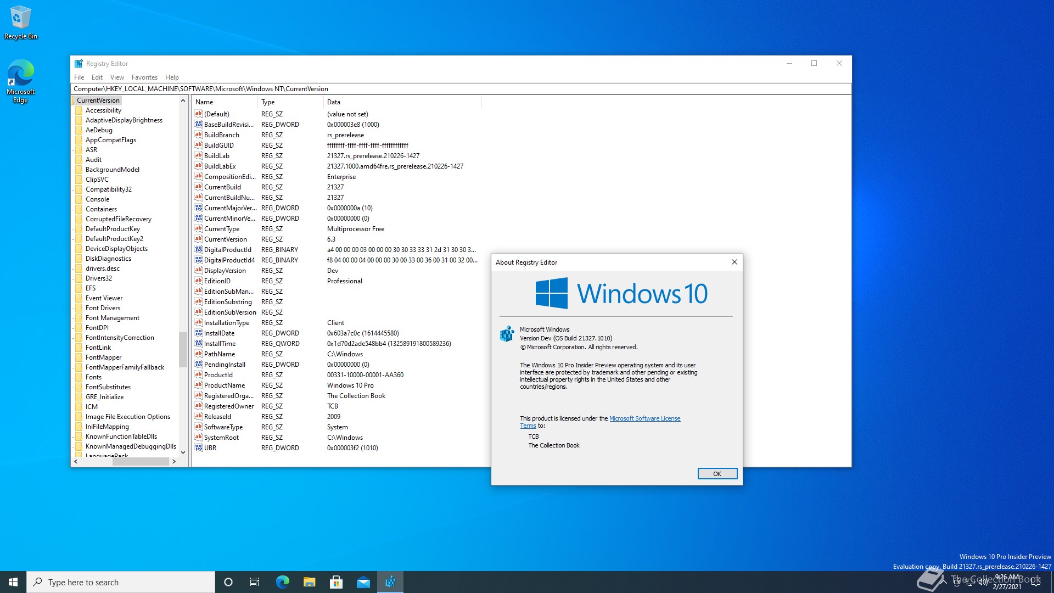
Task: Select the UBR DWORD value icon
Action: coord(199,448)
